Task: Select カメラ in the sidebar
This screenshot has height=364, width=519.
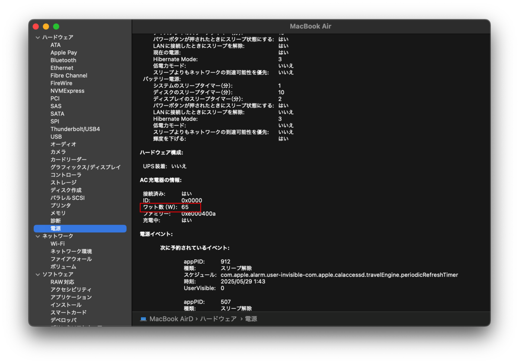Action: [x=58, y=152]
